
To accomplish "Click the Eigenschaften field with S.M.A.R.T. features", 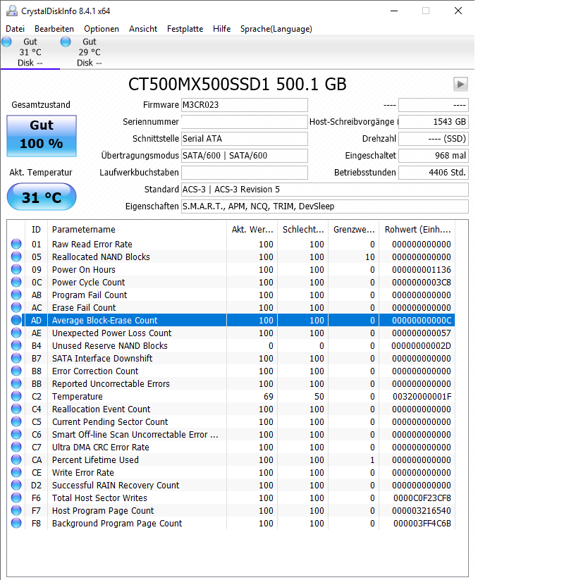I will coord(324,206).
